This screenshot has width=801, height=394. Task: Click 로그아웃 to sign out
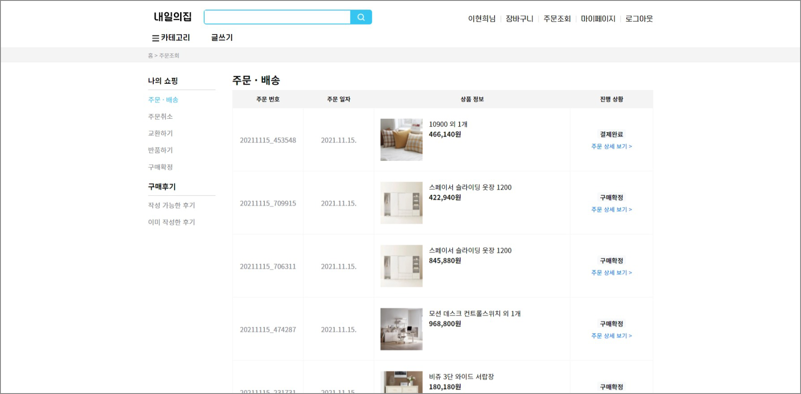(x=639, y=19)
